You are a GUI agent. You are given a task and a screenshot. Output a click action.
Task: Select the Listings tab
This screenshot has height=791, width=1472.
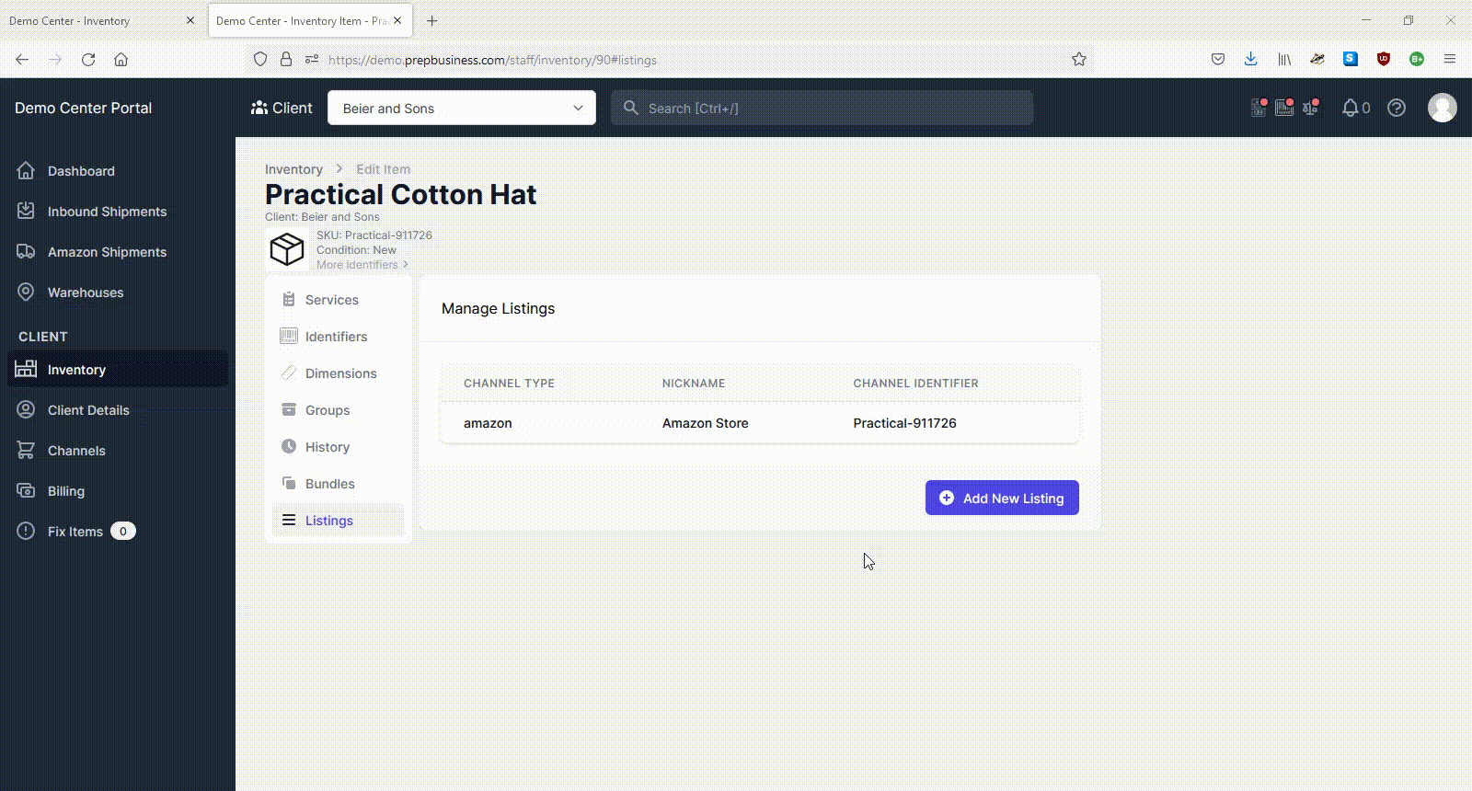tap(338, 521)
